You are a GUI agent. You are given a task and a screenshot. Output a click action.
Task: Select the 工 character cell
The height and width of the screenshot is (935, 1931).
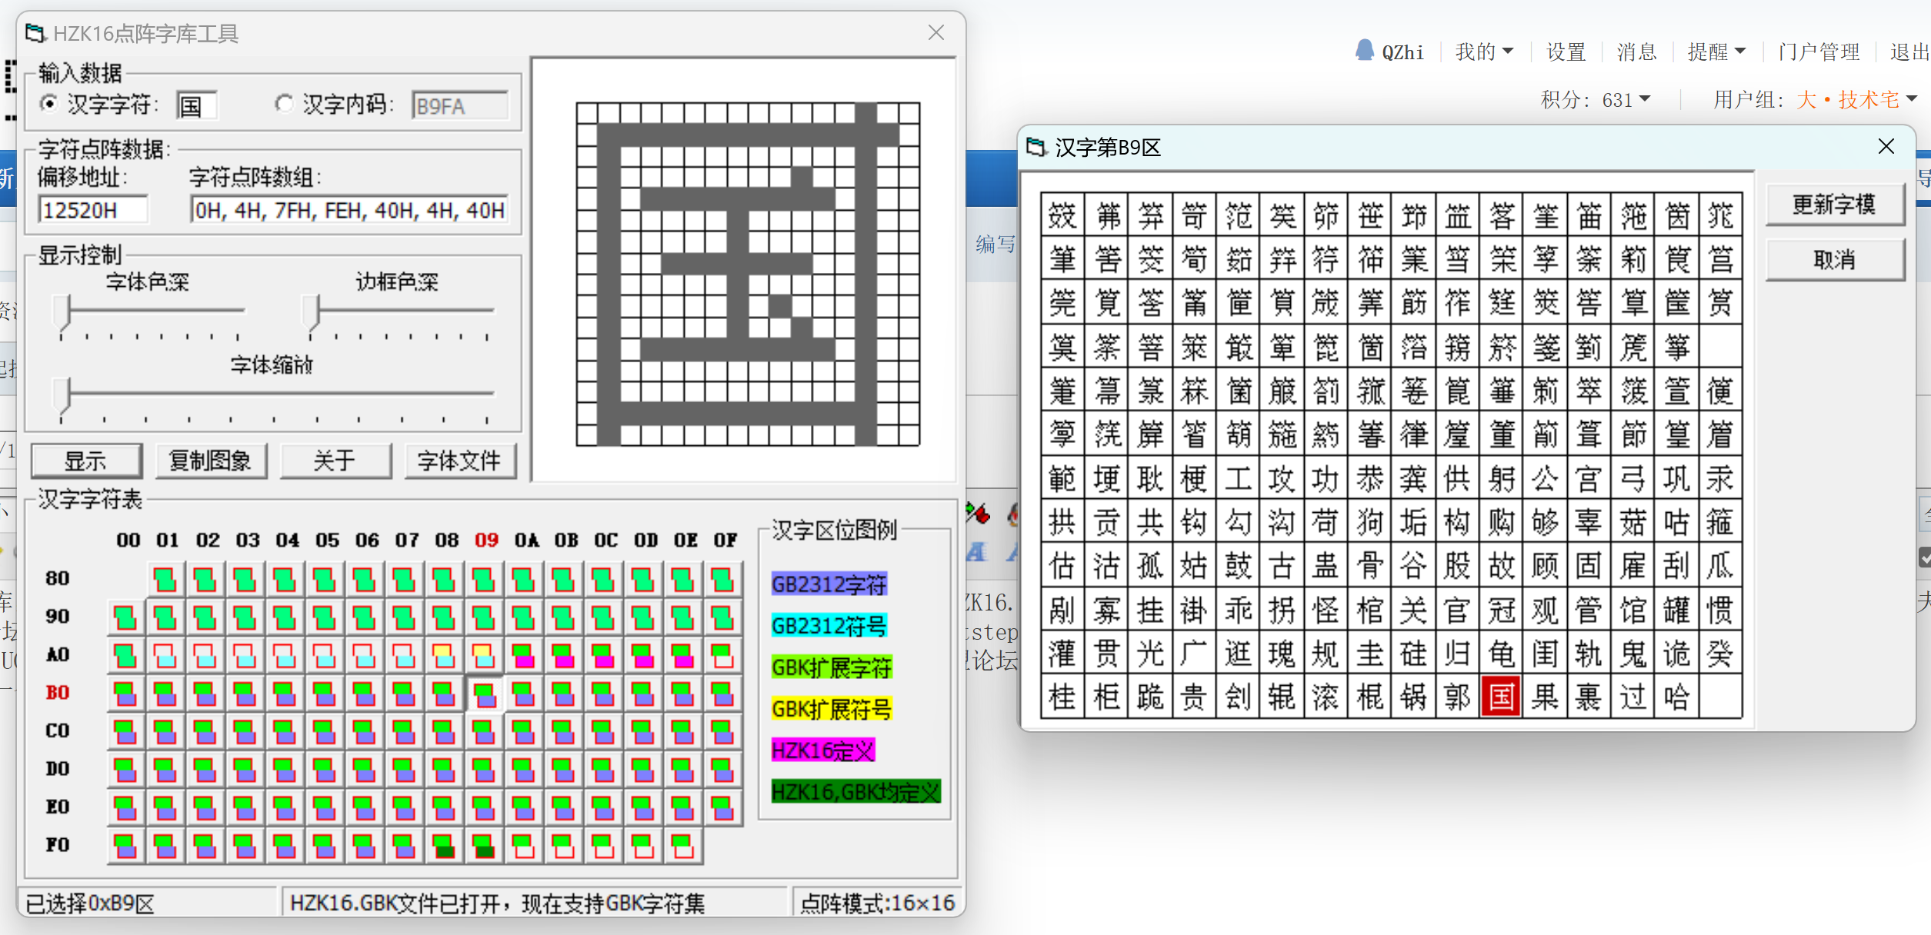[1238, 479]
